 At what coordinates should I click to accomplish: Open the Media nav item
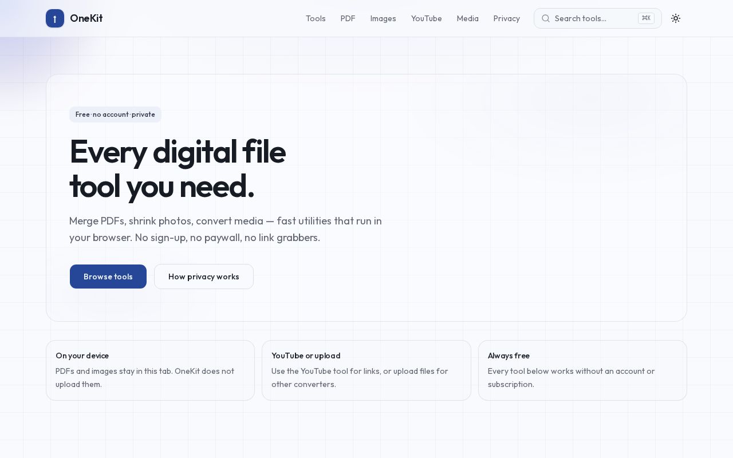pos(468,18)
